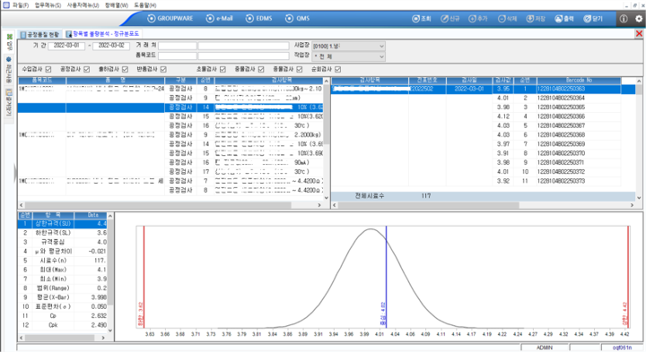Screen dimensions: 646x352
Task: Toggle the 공정검사 checkbox
Action: [x=86, y=69]
